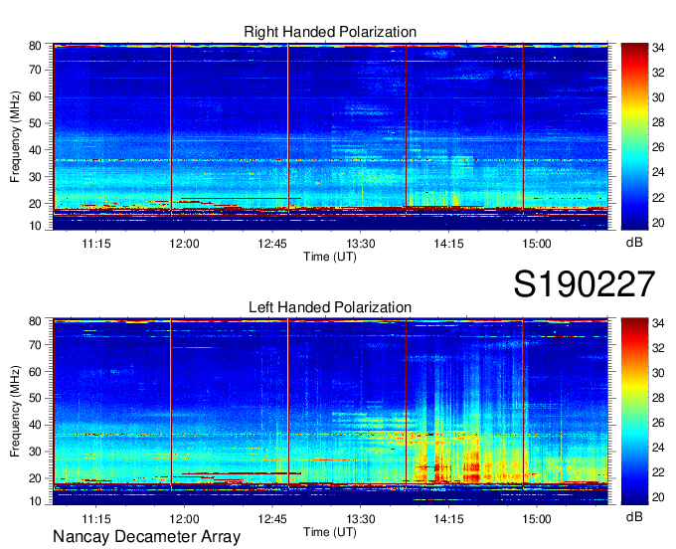Click the dB unit label under top color bar
The height and width of the screenshot is (549, 676).
tap(634, 243)
